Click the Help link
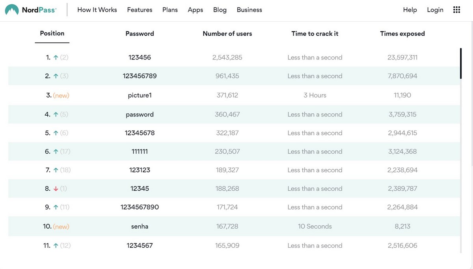473x269 pixels. click(410, 10)
